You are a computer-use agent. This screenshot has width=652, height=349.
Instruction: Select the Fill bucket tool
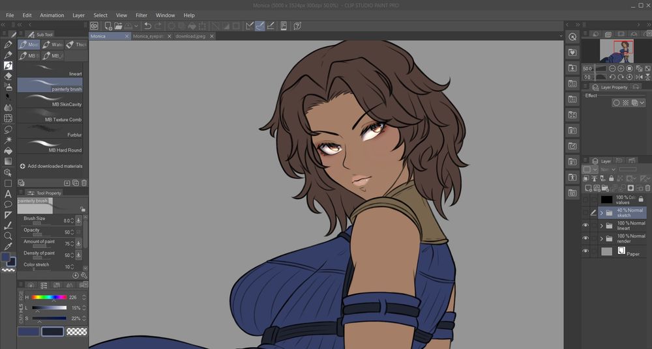8,150
